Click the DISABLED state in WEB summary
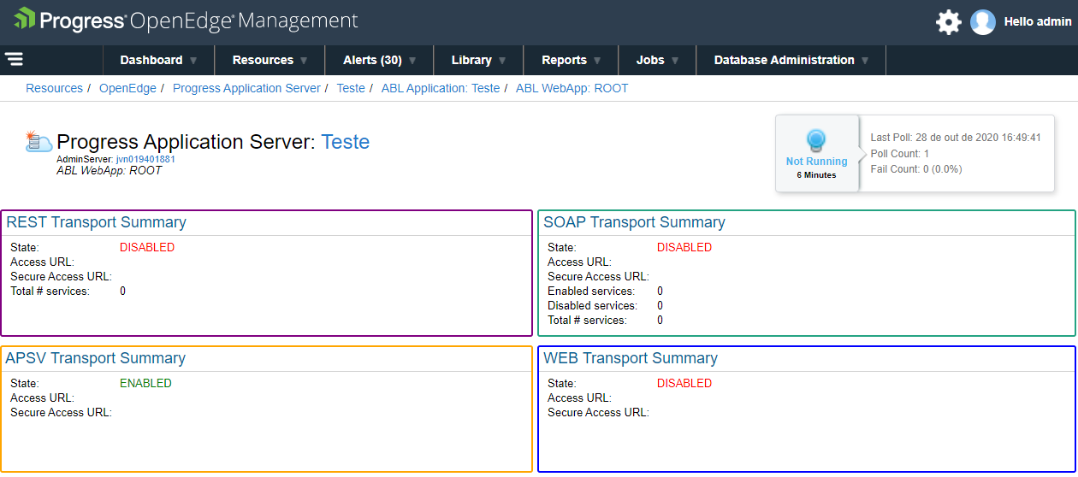This screenshot has width=1078, height=477. click(x=684, y=383)
